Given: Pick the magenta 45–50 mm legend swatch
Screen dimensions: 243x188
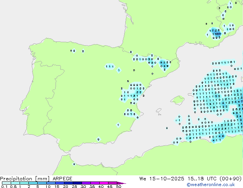Looking at the screenshot, I should tap(113, 183).
